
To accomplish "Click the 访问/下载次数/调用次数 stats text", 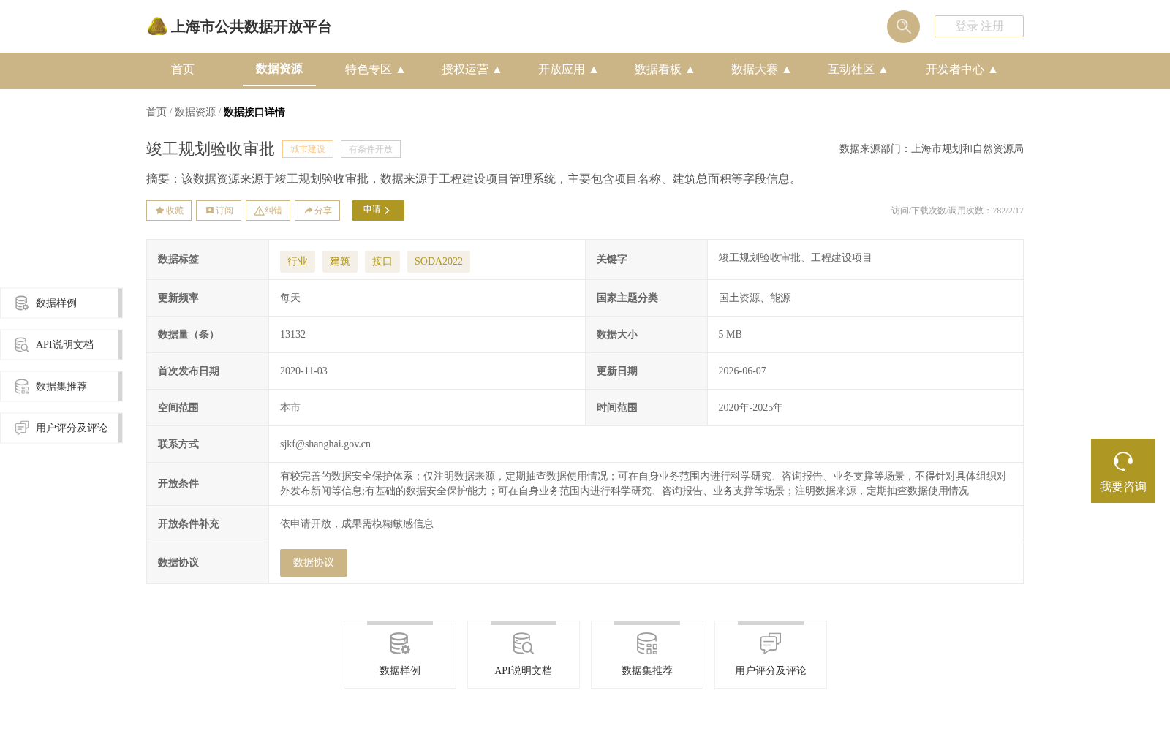I will tap(957, 211).
